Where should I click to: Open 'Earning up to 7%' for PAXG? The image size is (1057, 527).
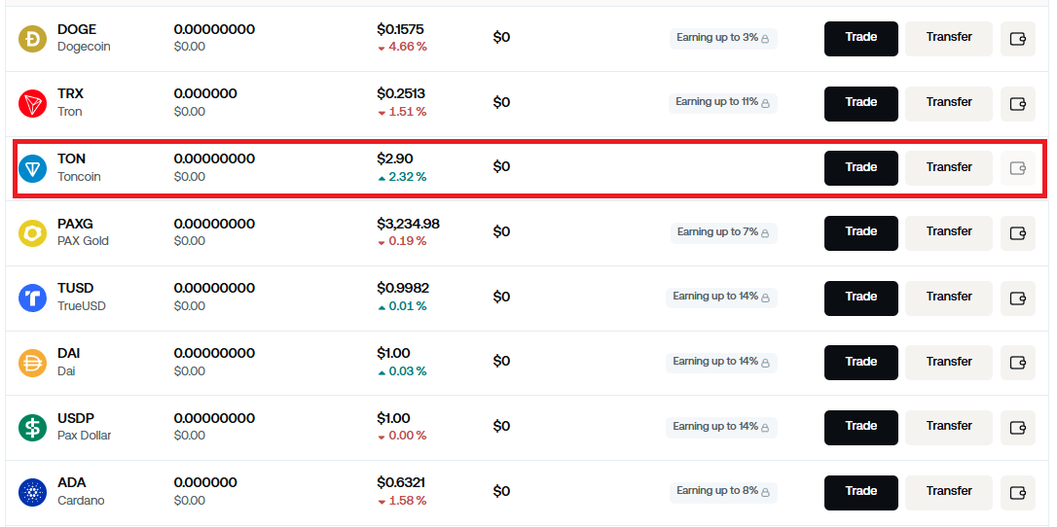tap(724, 233)
